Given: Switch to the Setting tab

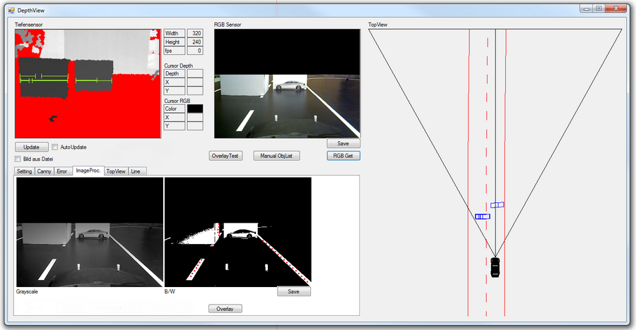Looking at the screenshot, I should tap(25, 171).
